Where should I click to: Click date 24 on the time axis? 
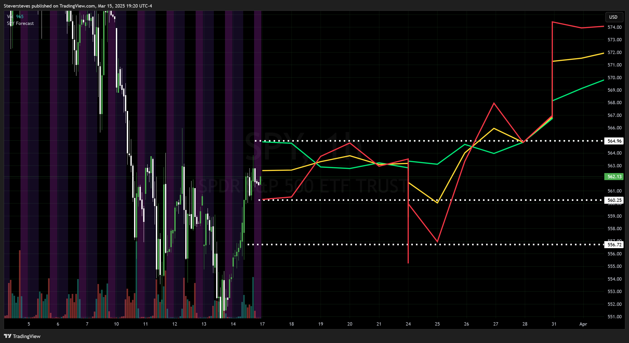click(408, 324)
